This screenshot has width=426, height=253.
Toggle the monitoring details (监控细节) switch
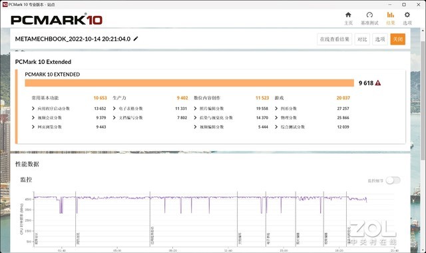point(393,180)
